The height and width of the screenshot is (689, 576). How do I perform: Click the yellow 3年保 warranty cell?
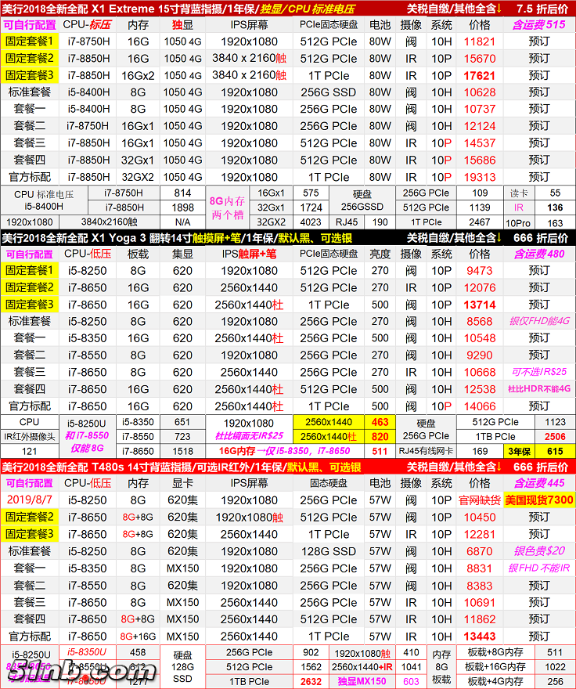click(x=520, y=451)
